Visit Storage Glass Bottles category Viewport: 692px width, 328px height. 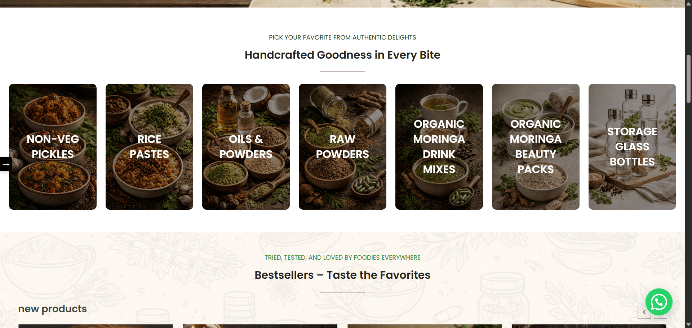632,147
